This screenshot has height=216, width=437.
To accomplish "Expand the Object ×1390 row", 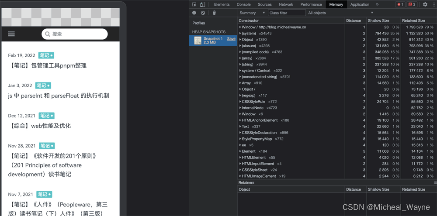I will [x=240, y=40].
